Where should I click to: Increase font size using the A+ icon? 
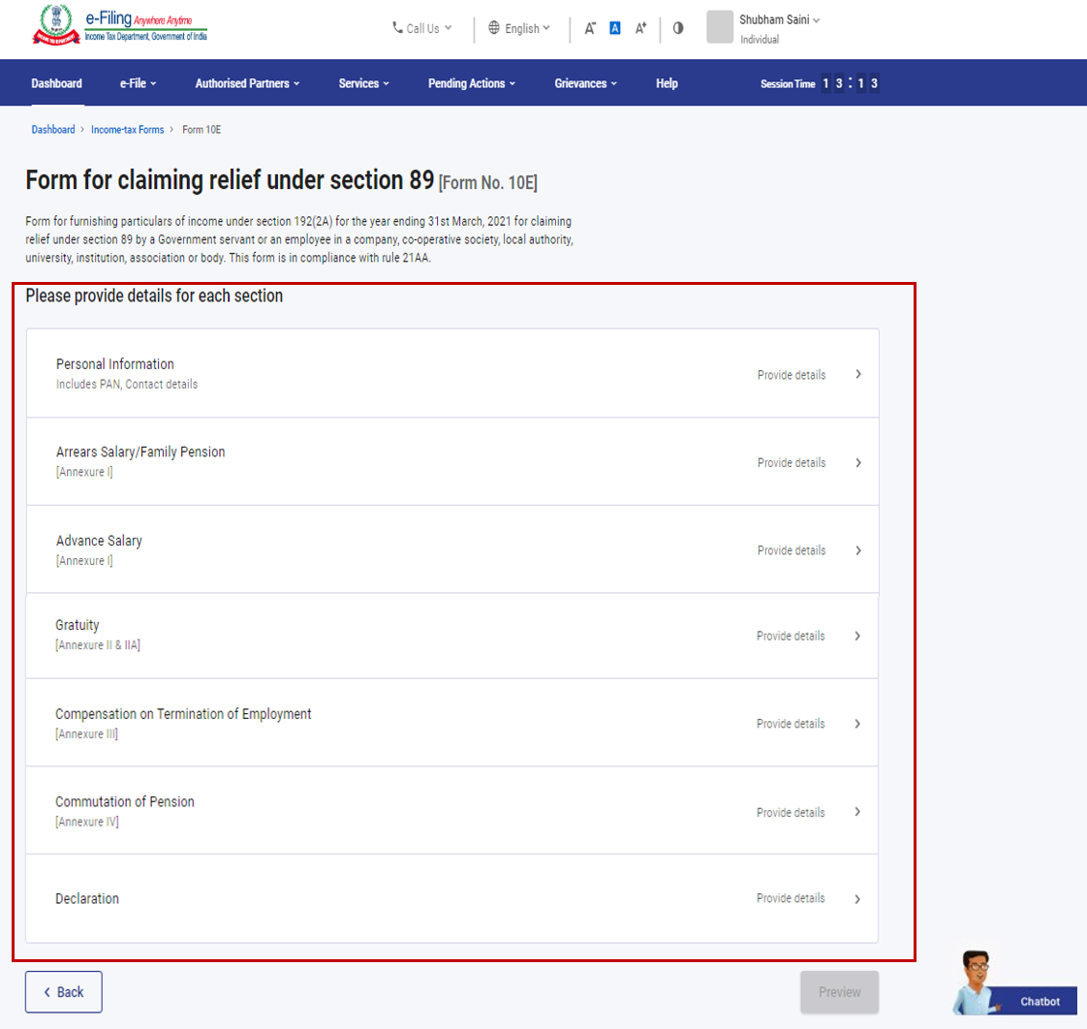(x=640, y=28)
